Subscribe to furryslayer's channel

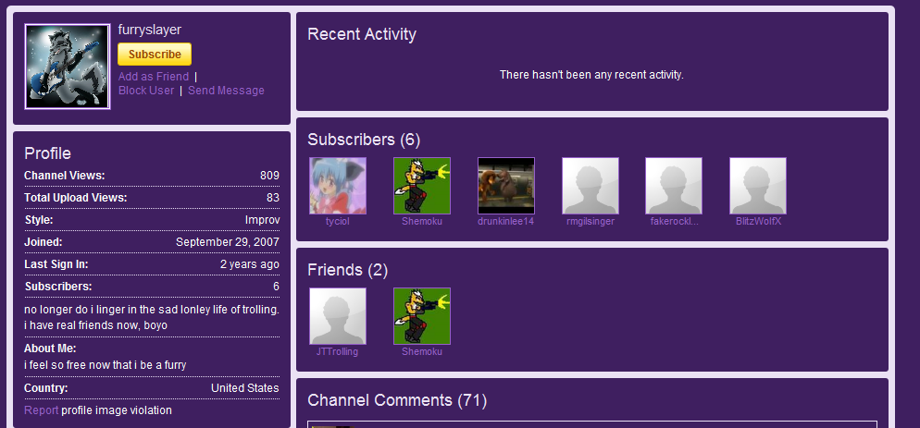(x=155, y=54)
